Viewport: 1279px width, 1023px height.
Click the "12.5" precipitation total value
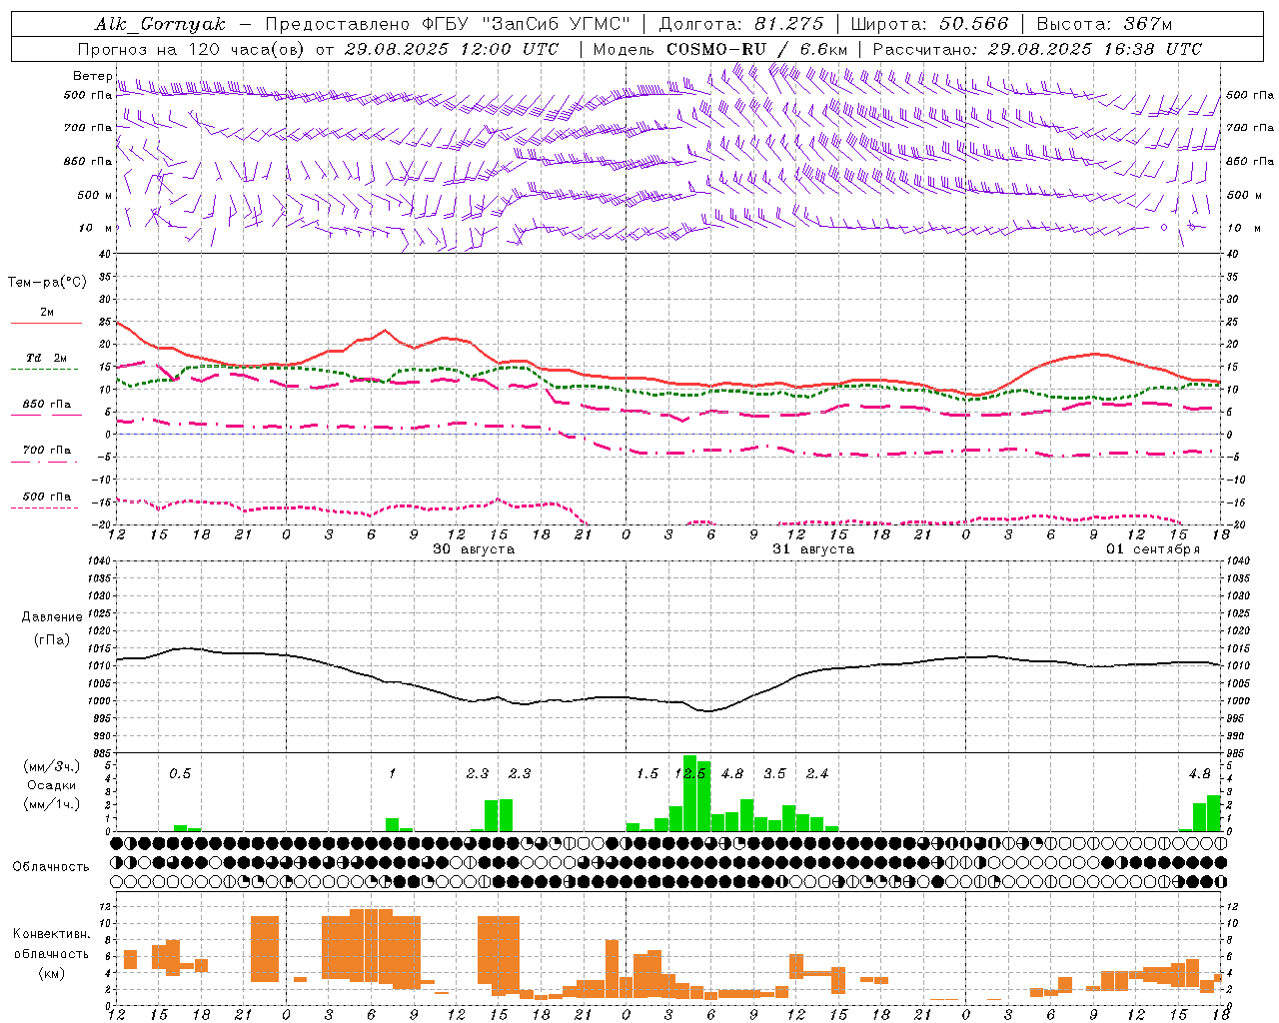[690, 773]
